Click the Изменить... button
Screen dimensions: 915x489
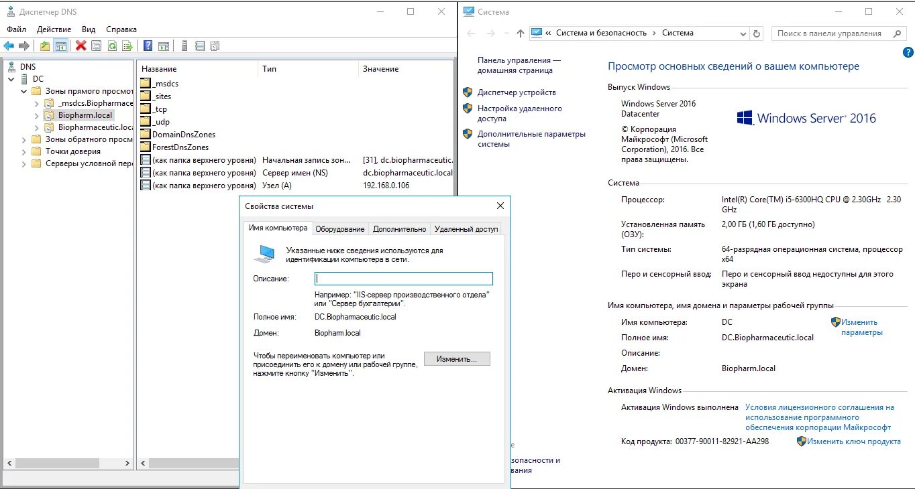(x=457, y=359)
